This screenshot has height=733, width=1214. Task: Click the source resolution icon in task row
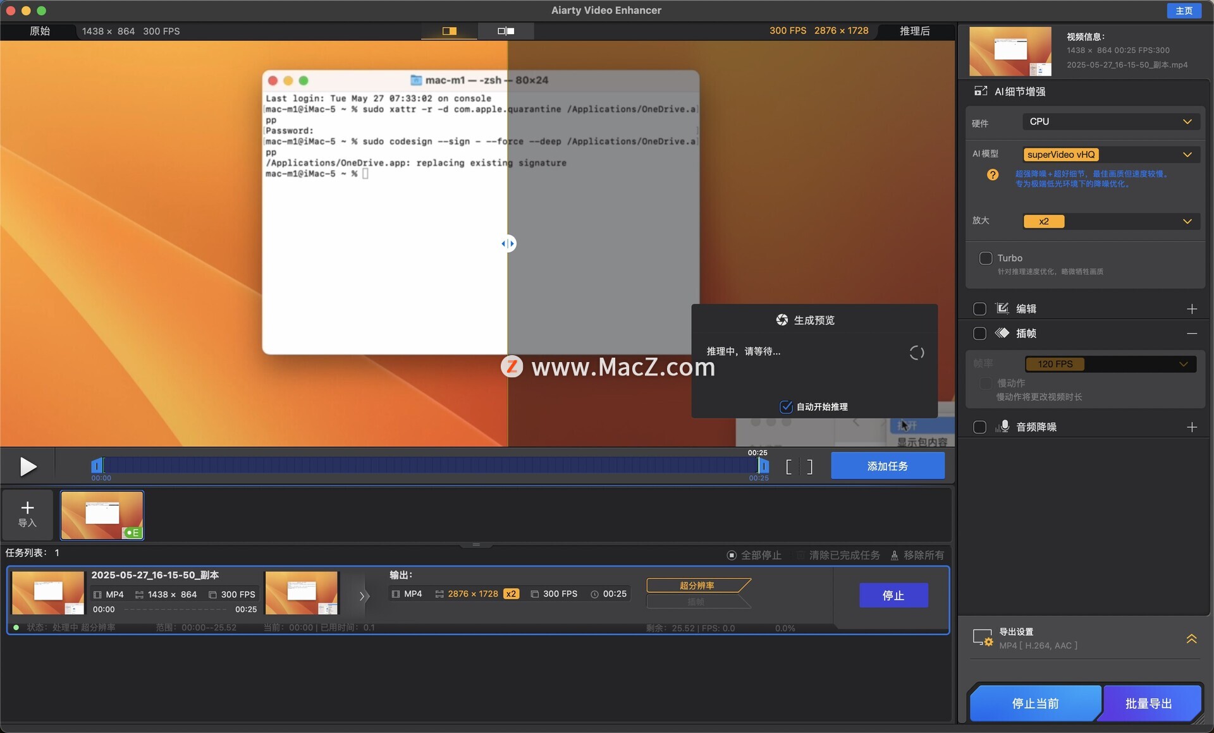139,595
